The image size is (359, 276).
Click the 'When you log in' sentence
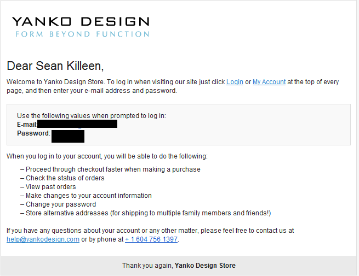[107, 156]
